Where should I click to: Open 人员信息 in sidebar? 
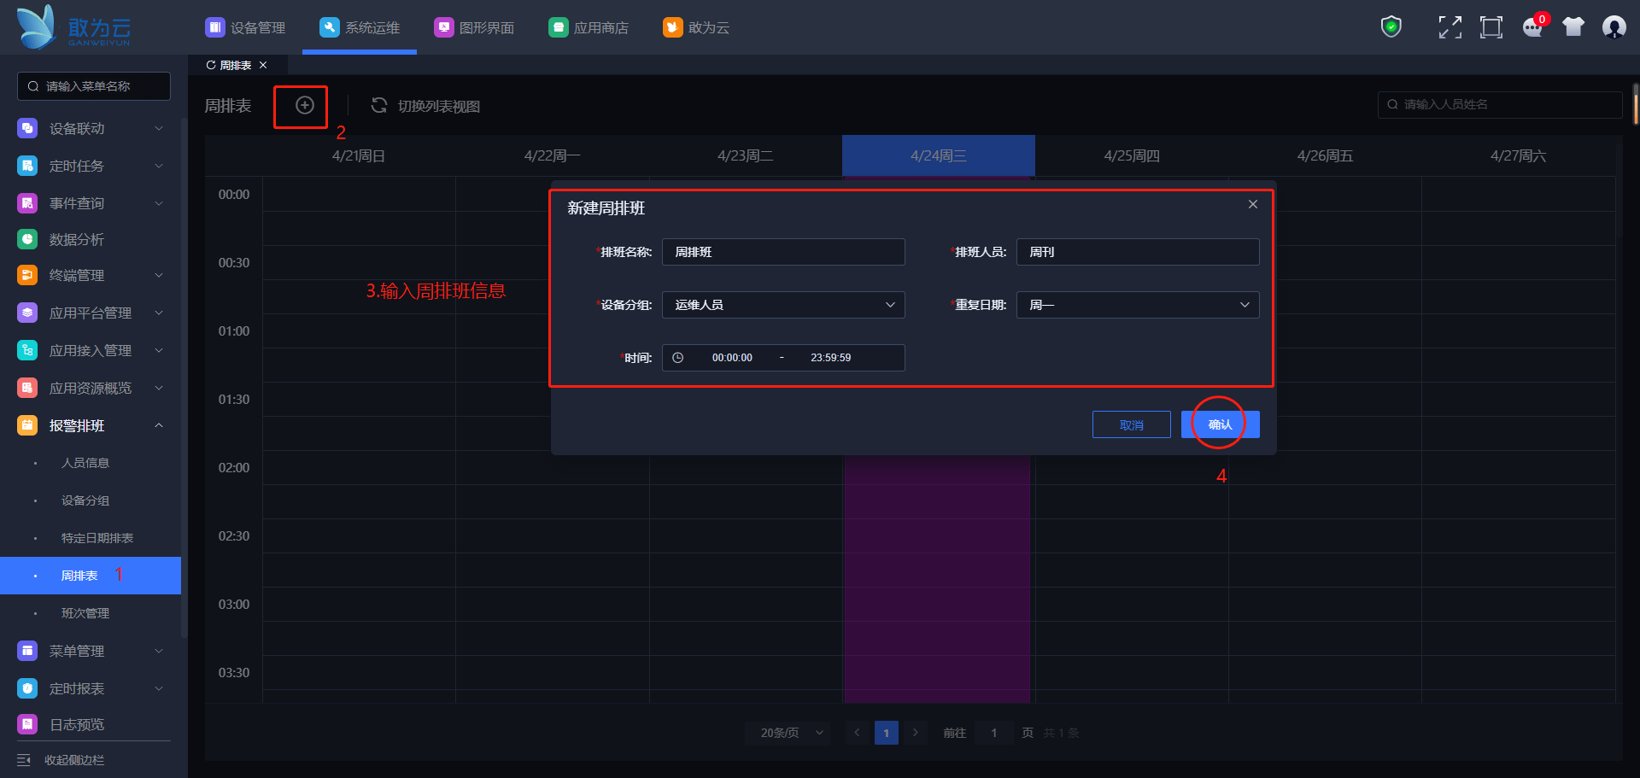click(x=85, y=463)
